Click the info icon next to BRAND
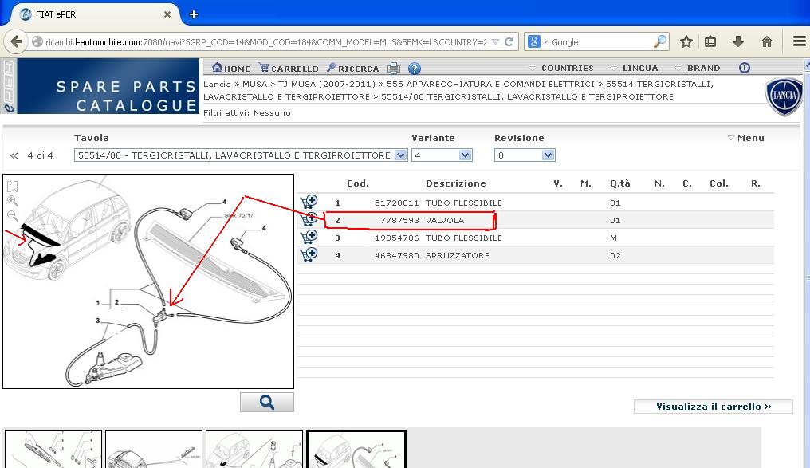 744,68
